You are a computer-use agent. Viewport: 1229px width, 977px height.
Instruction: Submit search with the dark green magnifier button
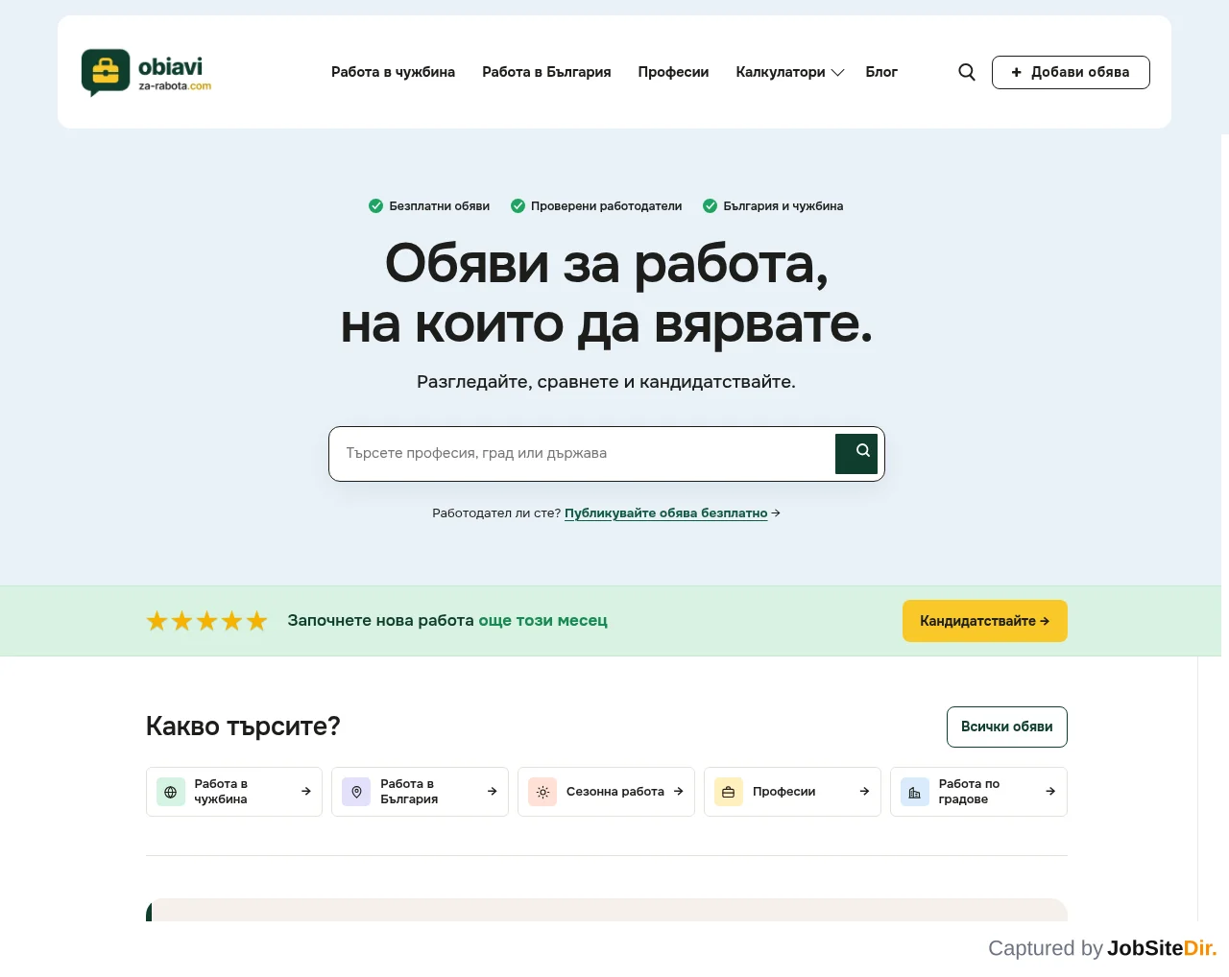[856, 454]
